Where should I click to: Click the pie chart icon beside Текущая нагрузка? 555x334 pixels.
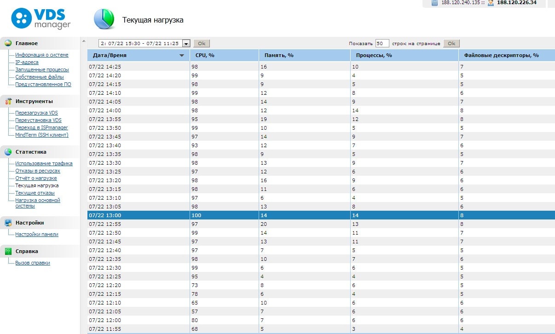tap(104, 19)
